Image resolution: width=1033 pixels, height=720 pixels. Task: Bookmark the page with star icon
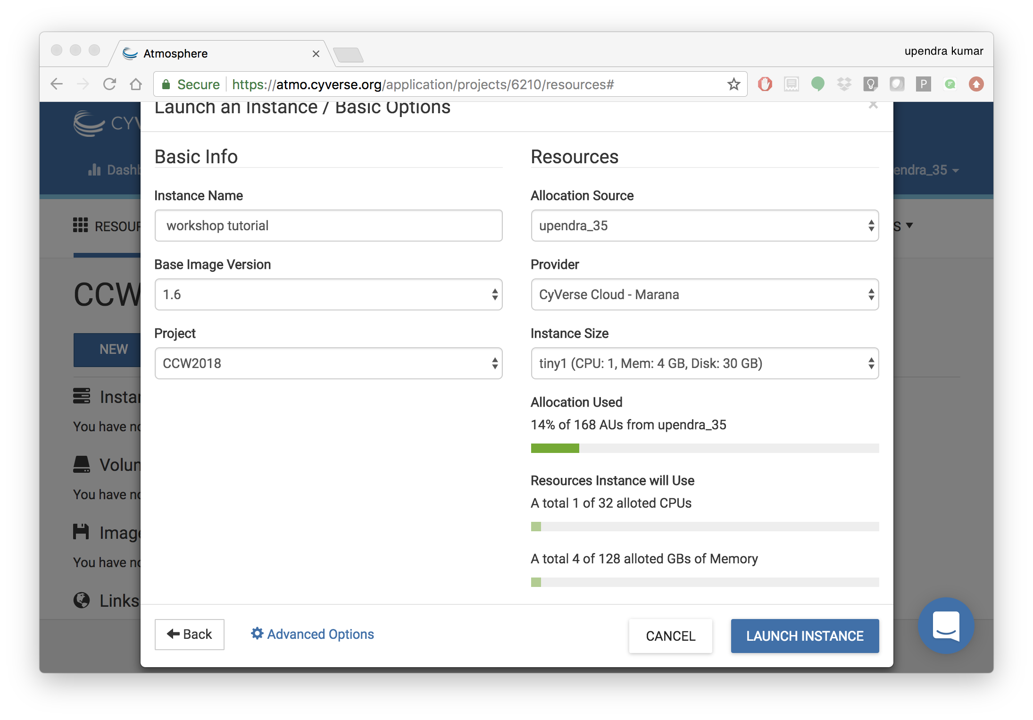pos(733,84)
